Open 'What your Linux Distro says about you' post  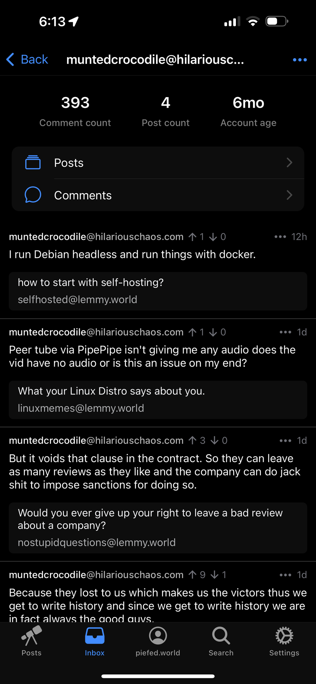[x=158, y=400]
